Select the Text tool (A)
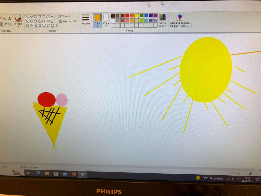Viewport: 261px width, 196px height. coord(9,18)
